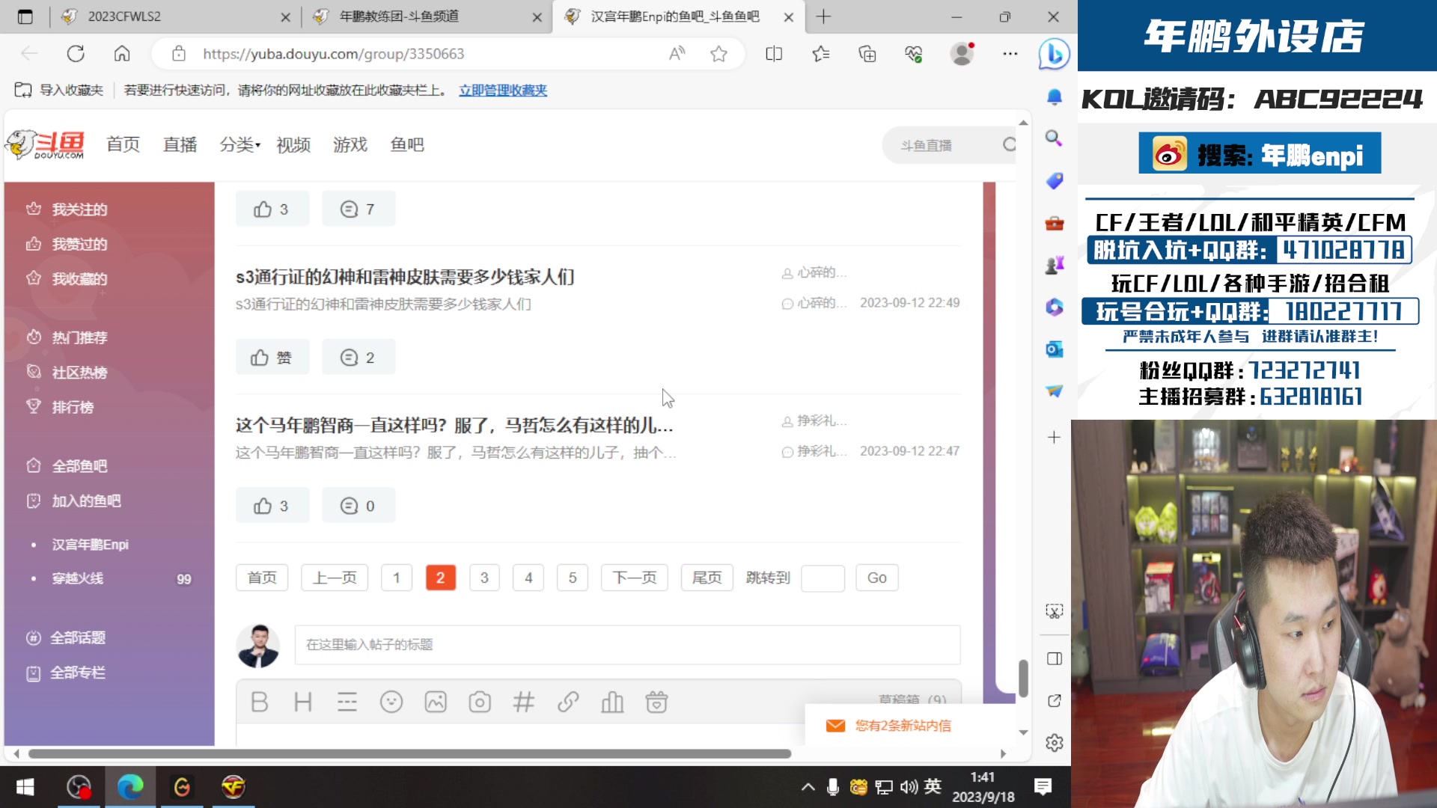Click the Heading H icon in post editor

pyautogui.click(x=303, y=702)
